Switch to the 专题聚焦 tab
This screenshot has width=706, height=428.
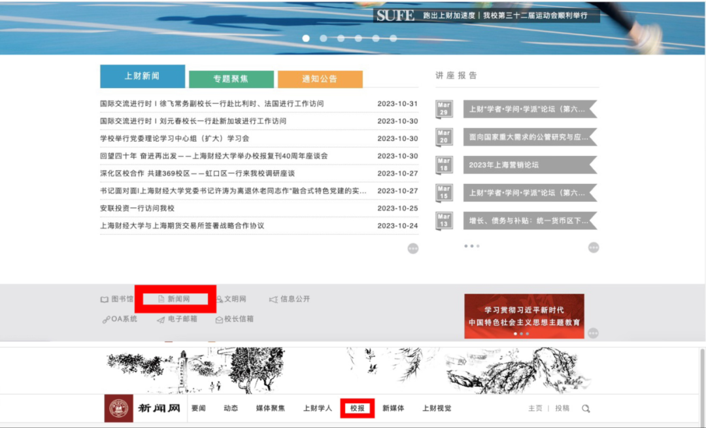click(x=231, y=78)
